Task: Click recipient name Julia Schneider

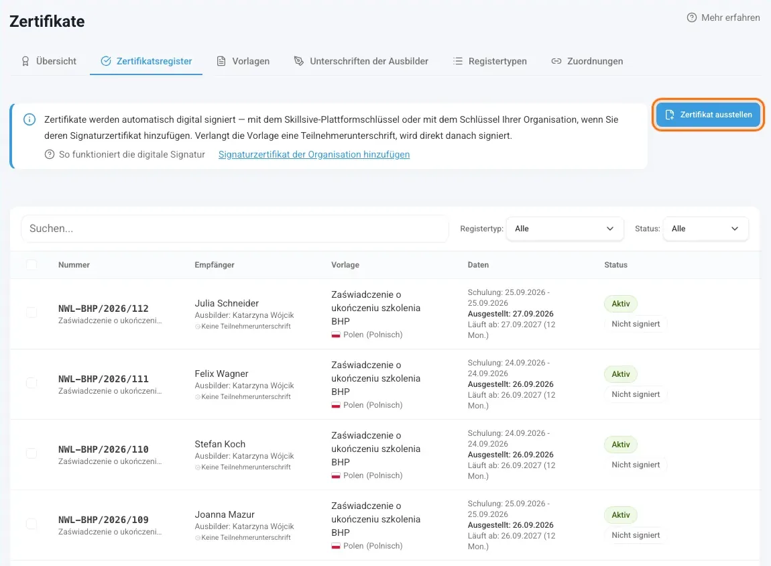Action: tap(227, 303)
